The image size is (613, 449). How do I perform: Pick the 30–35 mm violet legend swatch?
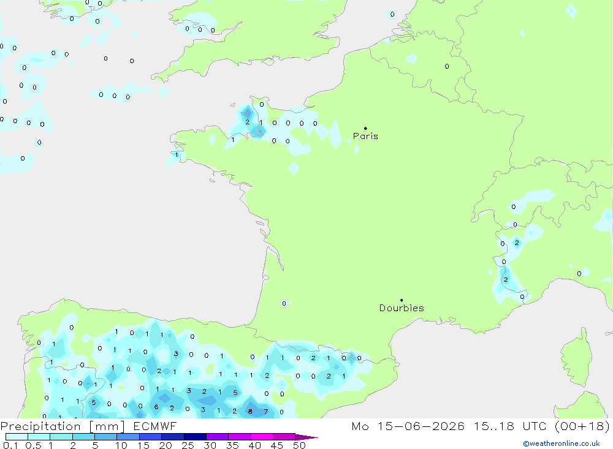point(218,437)
